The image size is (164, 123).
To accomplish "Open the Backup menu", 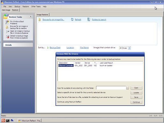I will point(17,7).
